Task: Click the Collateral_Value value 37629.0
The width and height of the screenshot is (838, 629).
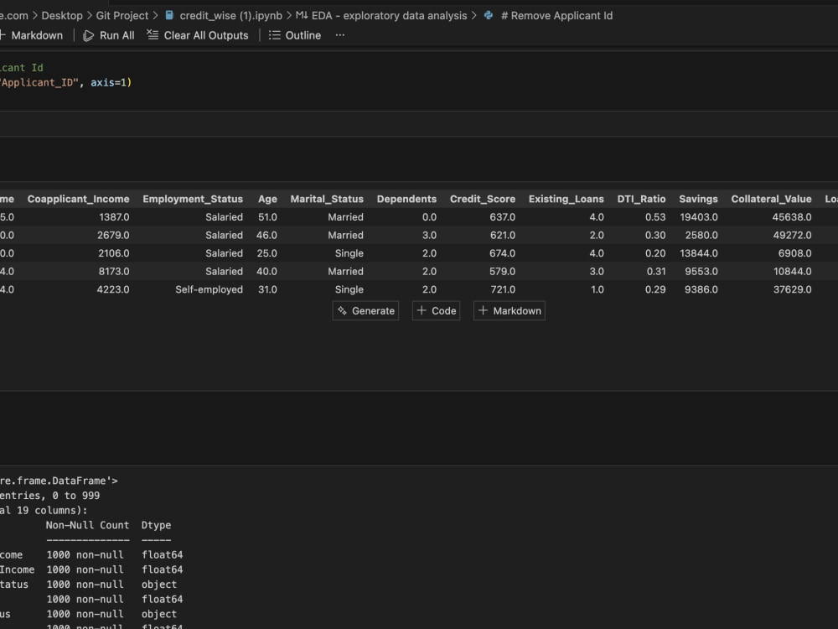Action: tap(793, 289)
